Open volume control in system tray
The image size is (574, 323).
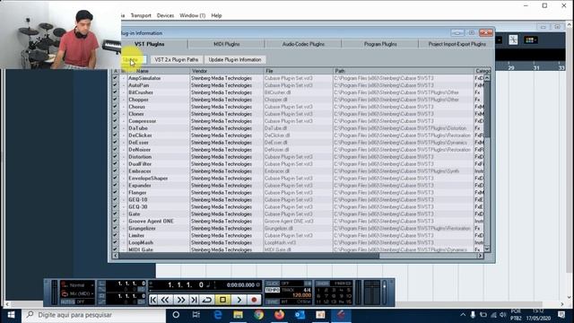(503, 315)
